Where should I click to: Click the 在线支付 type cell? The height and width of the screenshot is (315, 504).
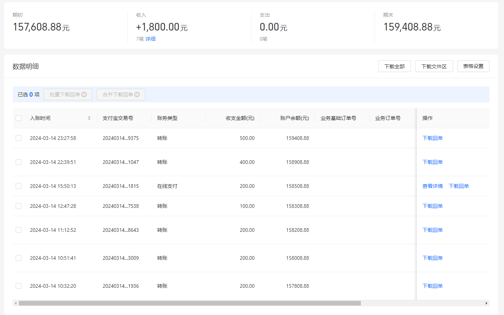pos(167,186)
